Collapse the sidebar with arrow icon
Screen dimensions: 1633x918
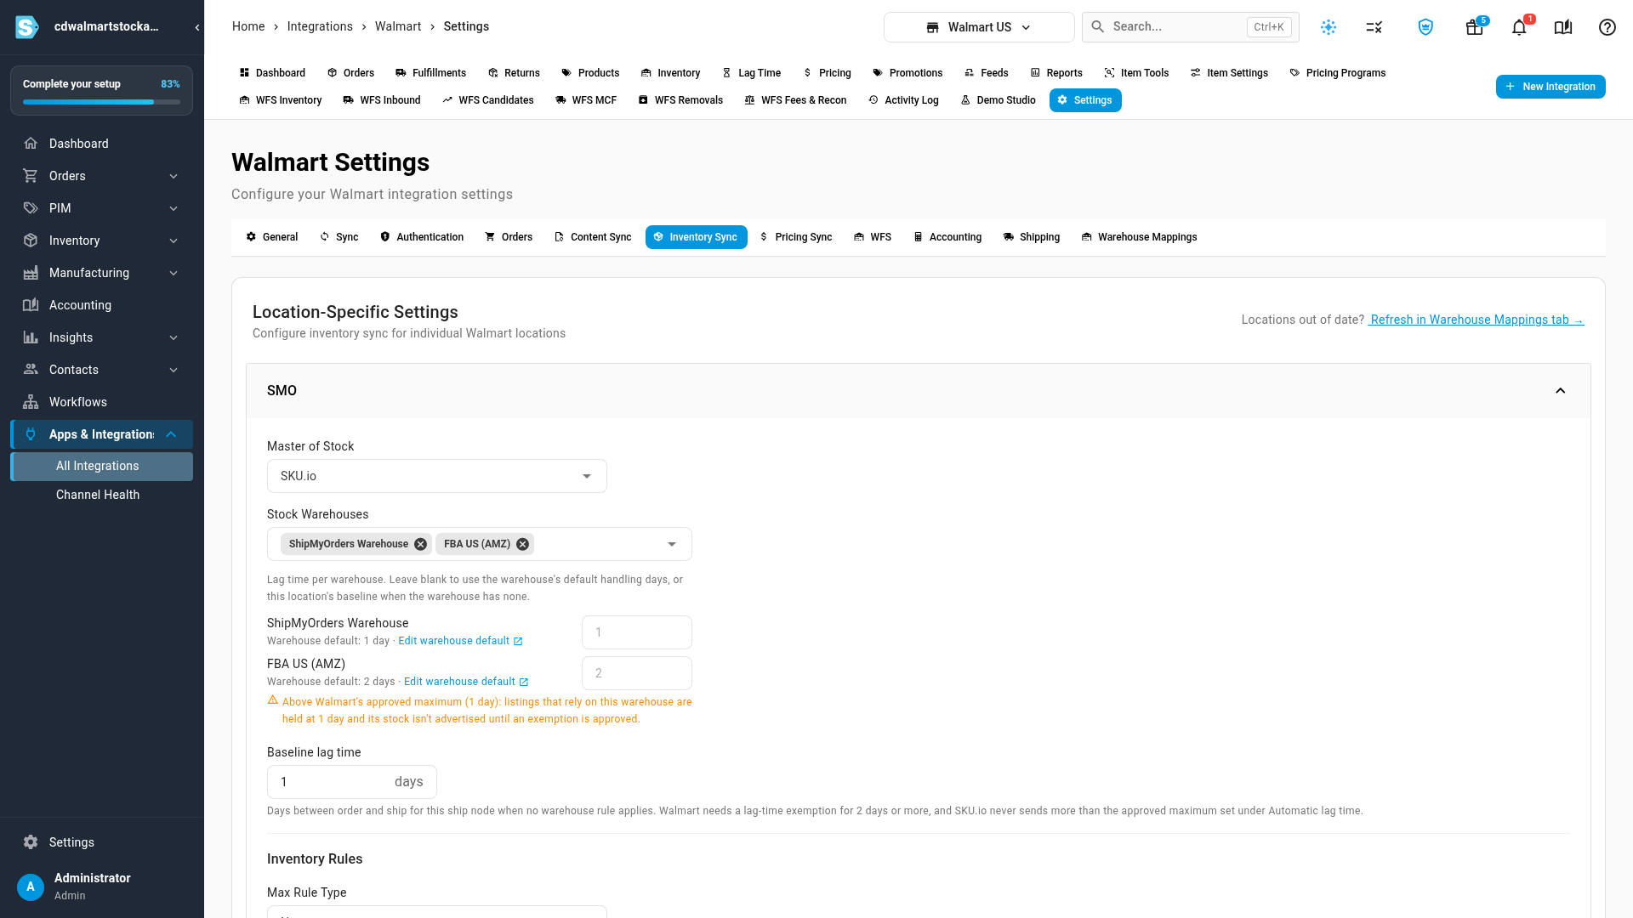click(197, 27)
